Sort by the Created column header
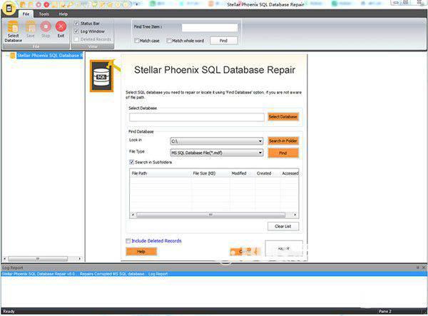Screen dimensions: 428x316 pyautogui.click(x=267, y=173)
